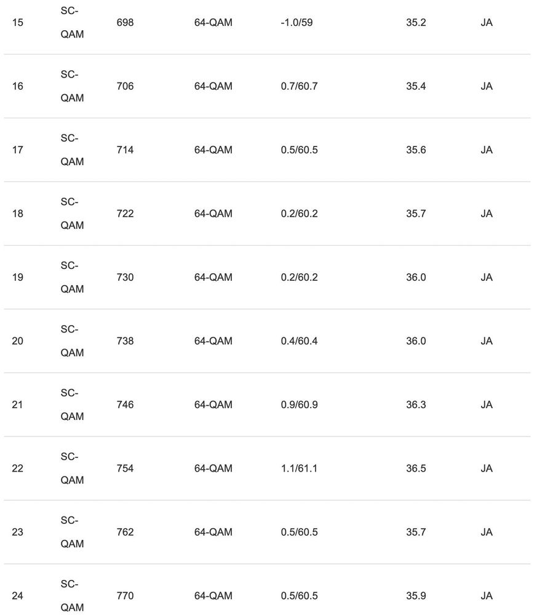Select the 35.2 SNR value

click(x=416, y=23)
